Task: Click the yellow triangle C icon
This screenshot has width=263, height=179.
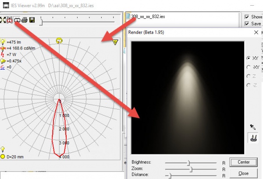Action: [115, 42]
